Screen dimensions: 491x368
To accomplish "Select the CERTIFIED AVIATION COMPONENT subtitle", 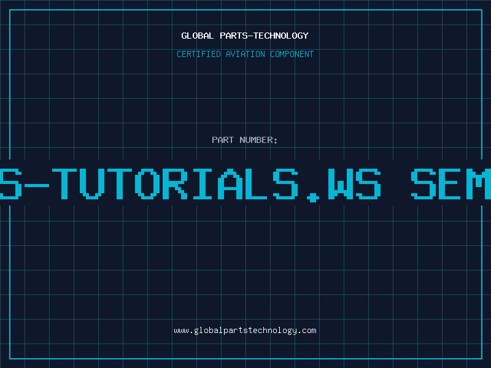I will point(245,54).
